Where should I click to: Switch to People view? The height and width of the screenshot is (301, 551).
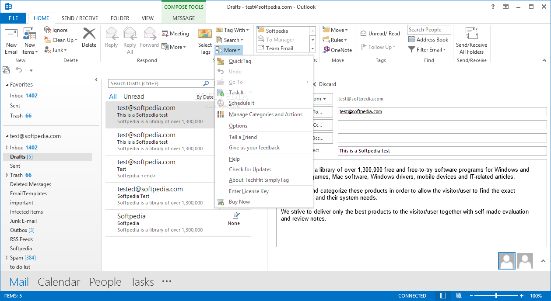pyautogui.click(x=105, y=282)
